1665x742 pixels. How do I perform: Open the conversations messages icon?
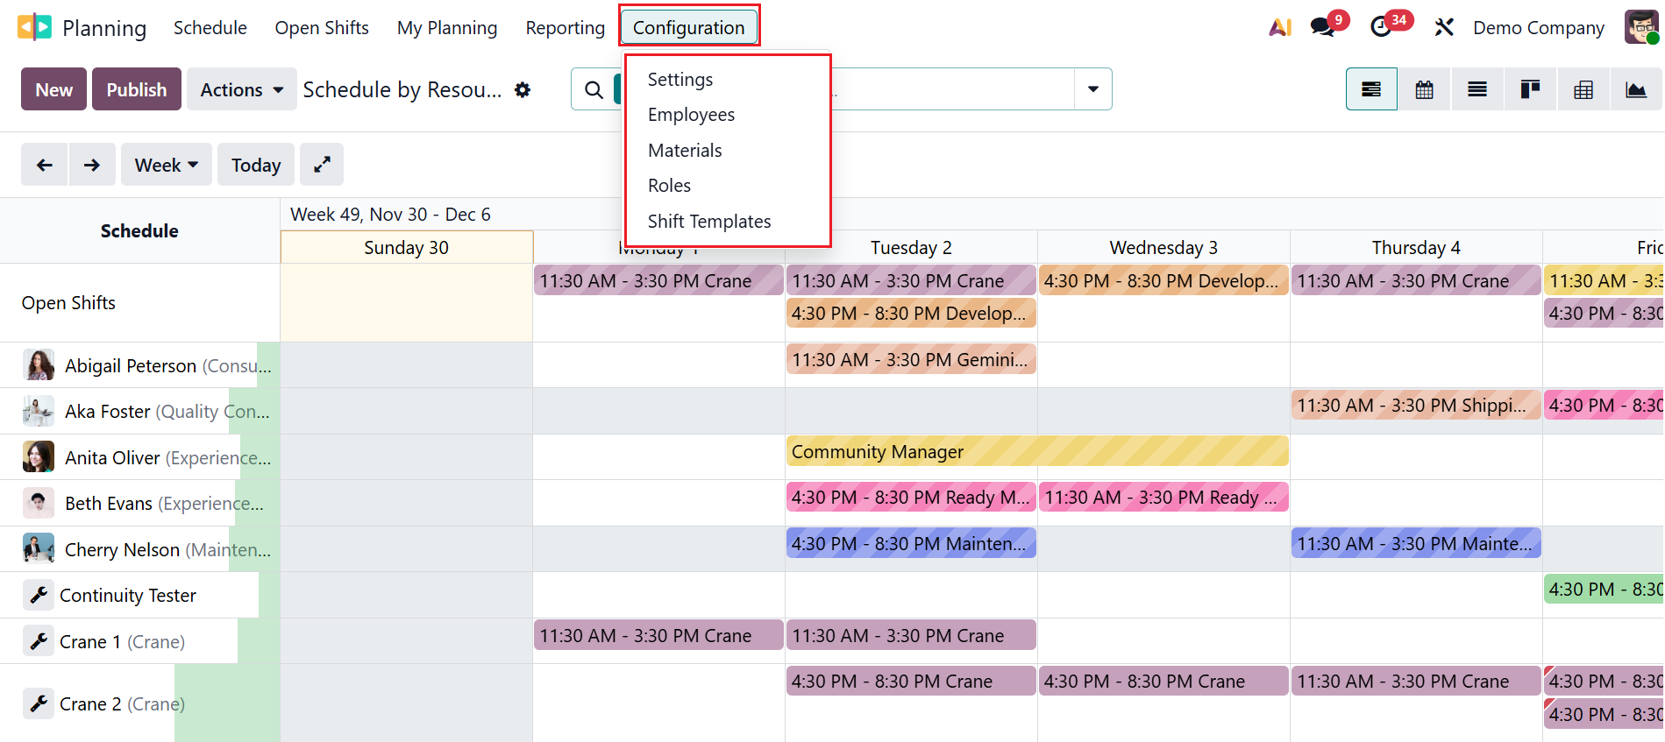[x=1322, y=27]
